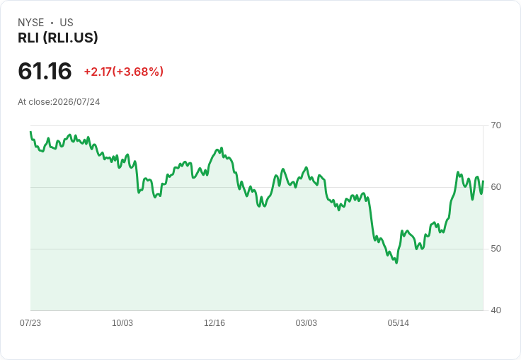This screenshot has height=360, width=521.
Task: Click the 70 price axis label
Action: [x=496, y=125]
